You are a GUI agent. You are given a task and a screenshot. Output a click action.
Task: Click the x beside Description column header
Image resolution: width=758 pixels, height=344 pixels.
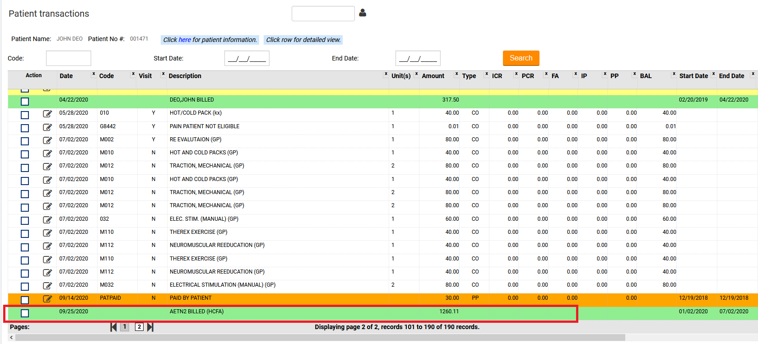pyautogui.click(x=386, y=74)
